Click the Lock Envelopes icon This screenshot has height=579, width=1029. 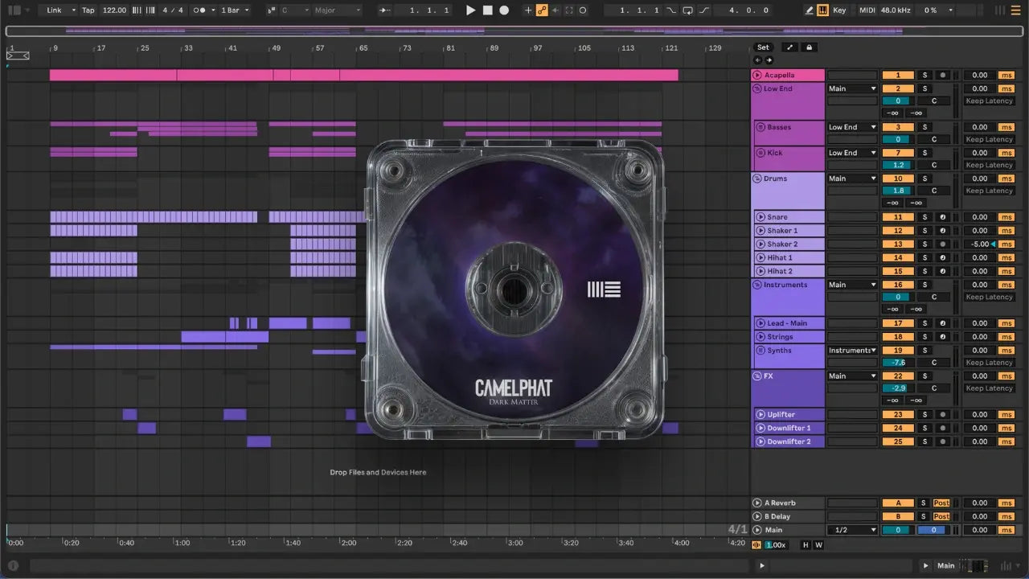coord(810,47)
